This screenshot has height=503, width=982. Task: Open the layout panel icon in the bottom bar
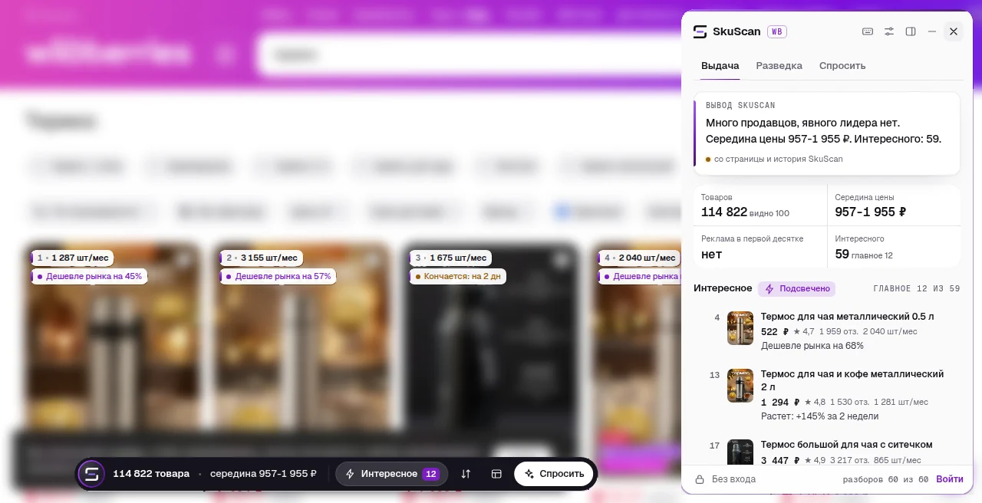pyautogui.click(x=496, y=474)
